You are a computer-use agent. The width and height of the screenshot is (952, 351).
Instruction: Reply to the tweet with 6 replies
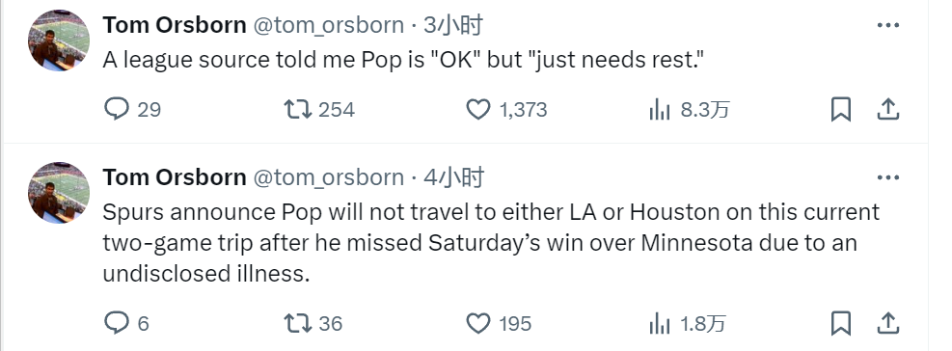pyautogui.click(x=126, y=323)
